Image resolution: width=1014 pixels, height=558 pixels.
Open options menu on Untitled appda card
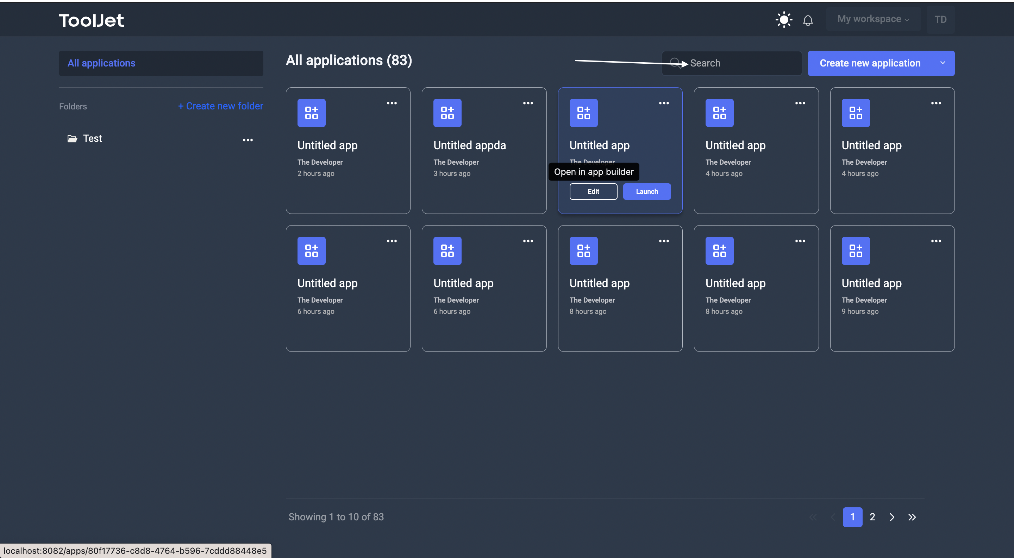coord(528,103)
